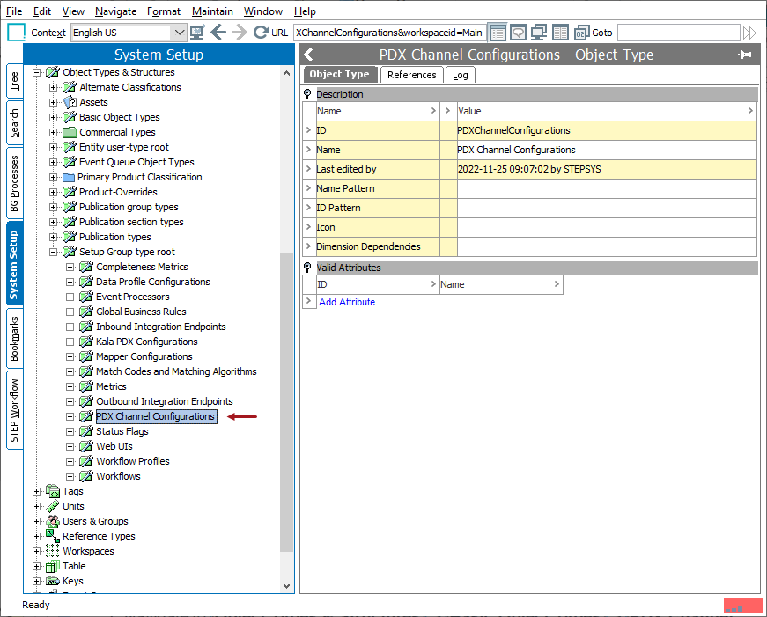
Task: Click the context monitor icon beside language dropdown
Action: tap(197, 33)
